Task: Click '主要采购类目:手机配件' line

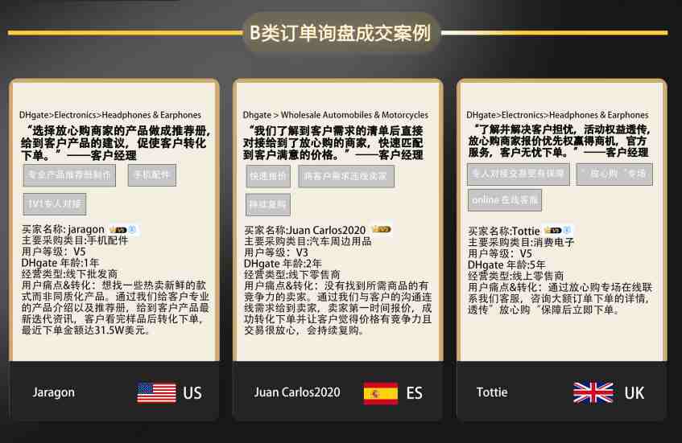Action: pos(75,240)
